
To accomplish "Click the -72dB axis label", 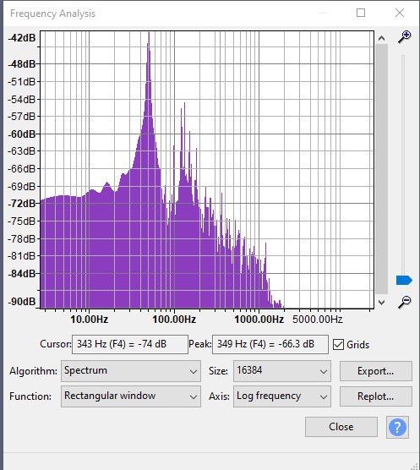I will [x=22, y=204].
